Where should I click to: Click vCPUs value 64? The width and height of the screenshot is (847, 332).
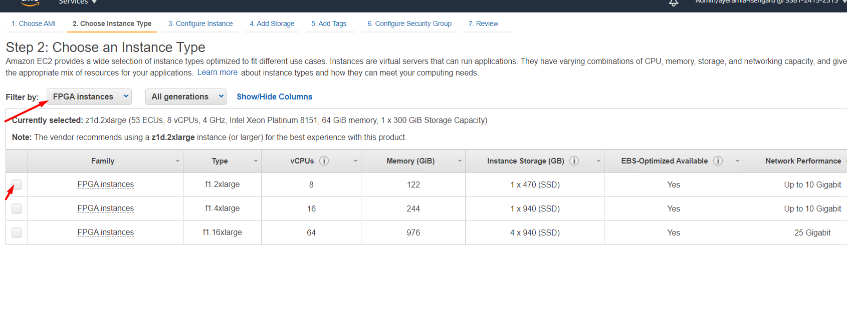point(311,233)
